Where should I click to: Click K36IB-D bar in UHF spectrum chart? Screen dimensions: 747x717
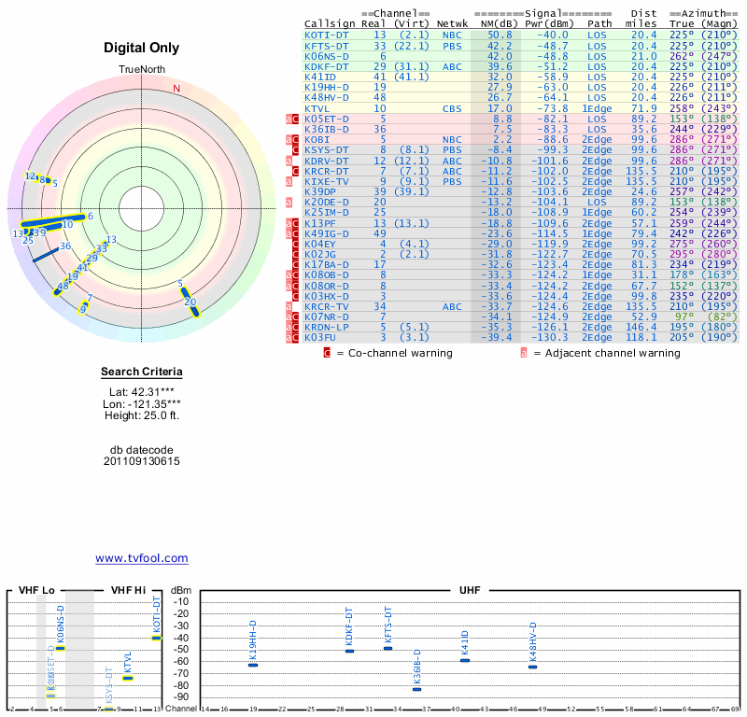click(416, 689)
